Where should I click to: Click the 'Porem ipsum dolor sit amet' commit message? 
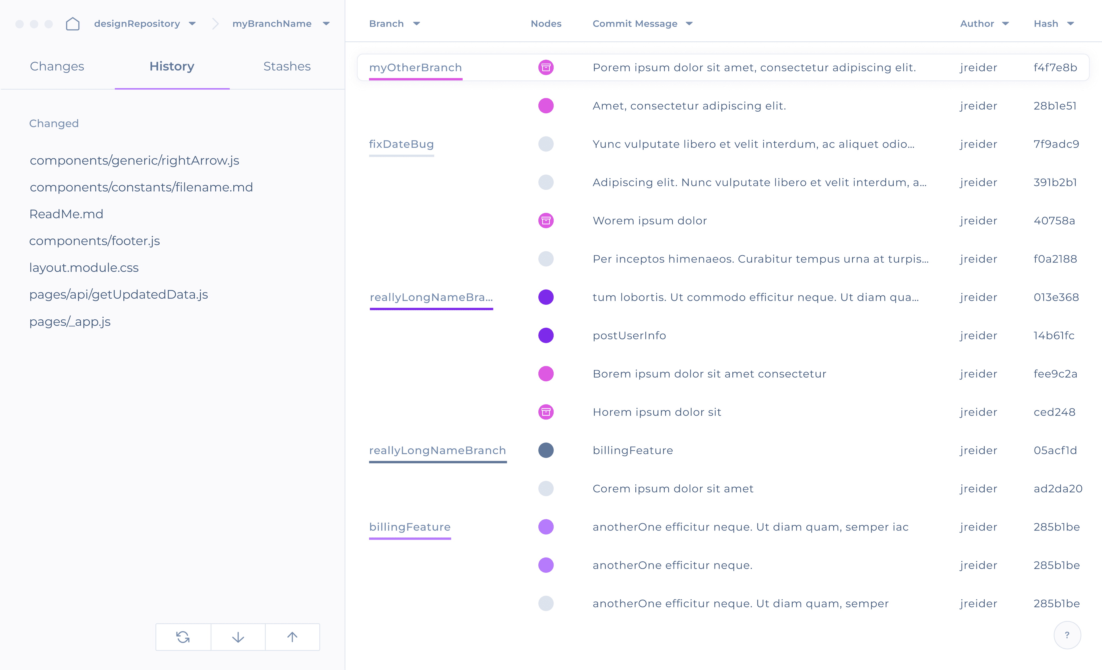[x=754, y=67]
